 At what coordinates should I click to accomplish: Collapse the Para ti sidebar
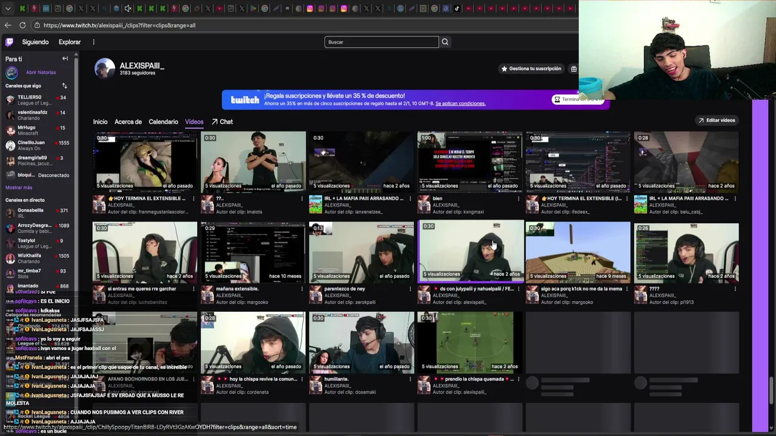tap(65, 59)
